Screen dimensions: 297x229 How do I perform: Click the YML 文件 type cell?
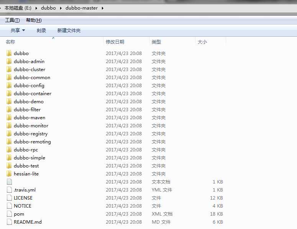(x=162, y=190)
